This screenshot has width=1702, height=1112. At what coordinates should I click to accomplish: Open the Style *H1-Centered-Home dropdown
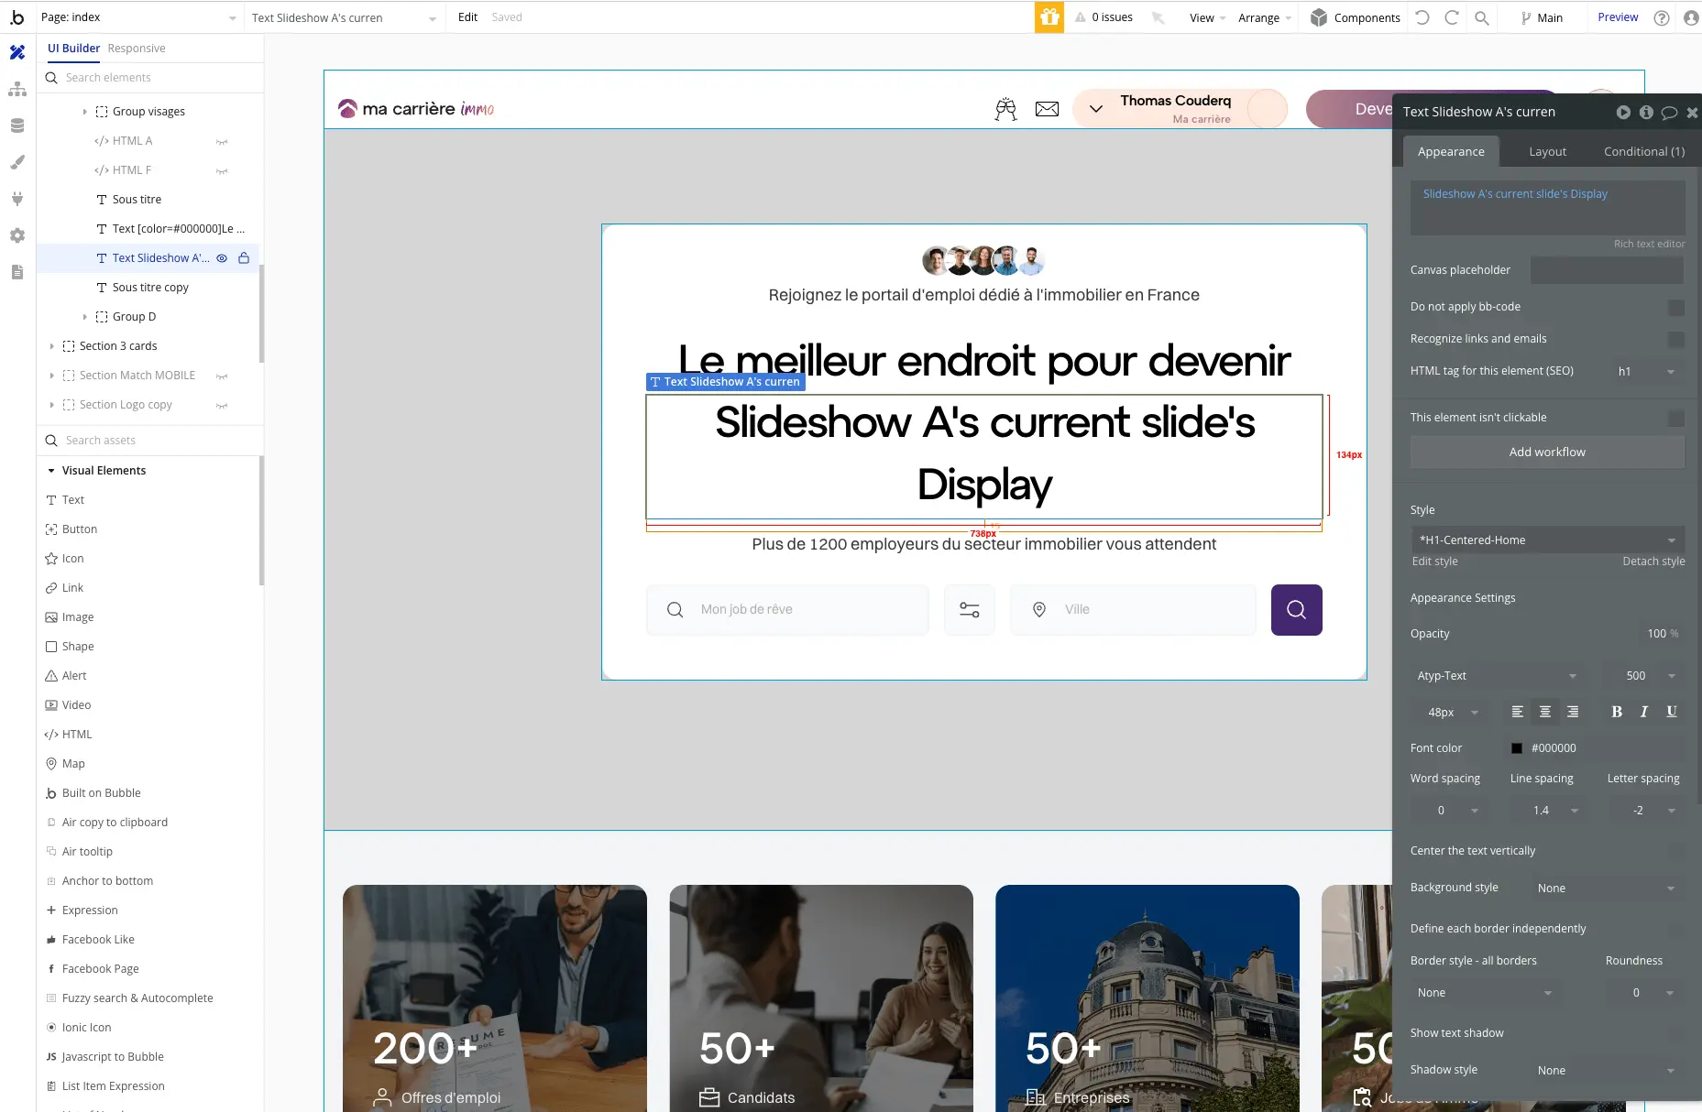tap(1547, 540)
